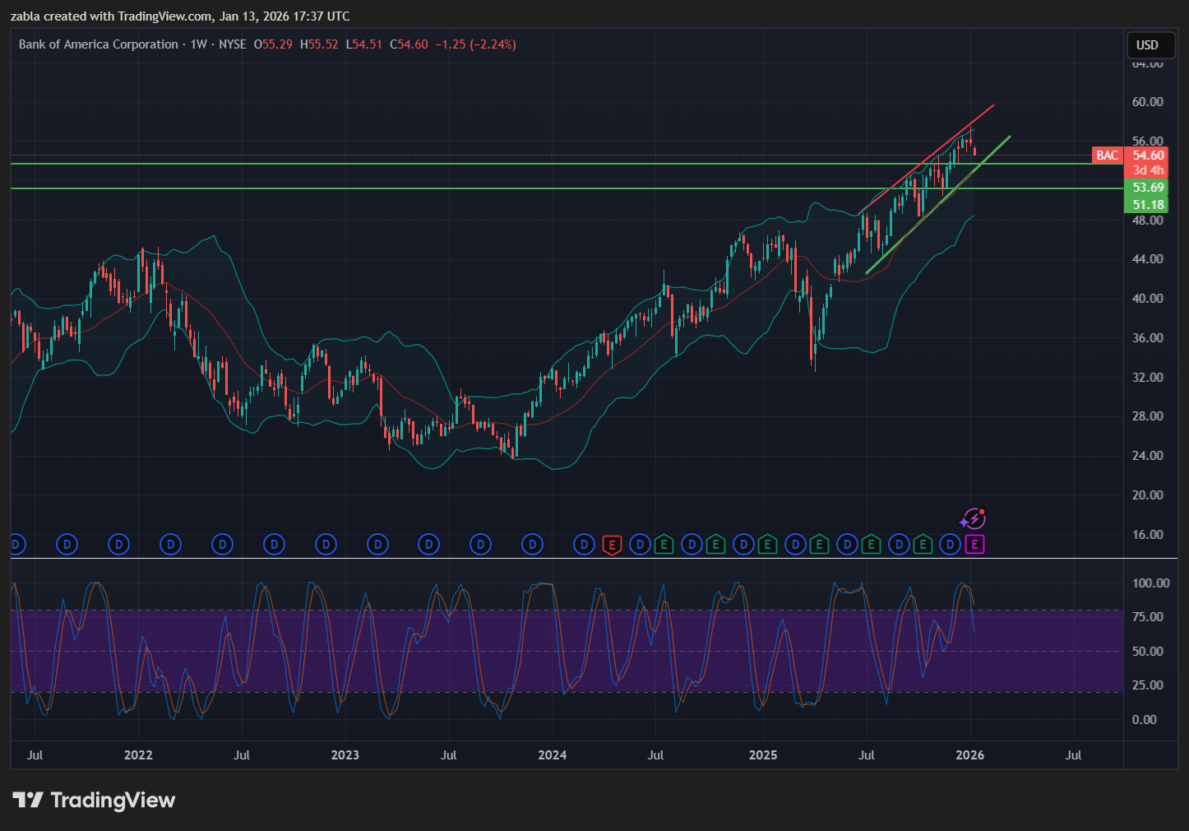The image size is (1189, 831).
Task: Click the last green earnings E marker
Action: (x=923, y=545)
